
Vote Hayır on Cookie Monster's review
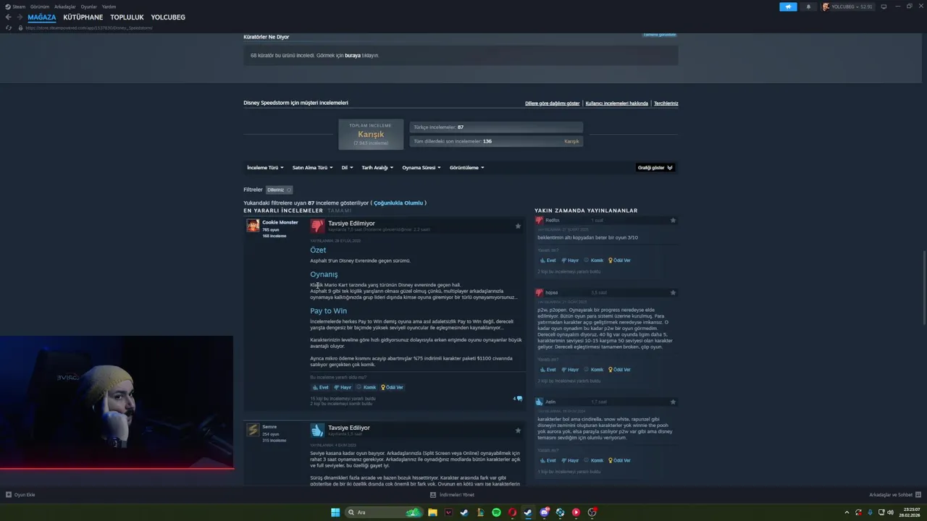(343, 387)
